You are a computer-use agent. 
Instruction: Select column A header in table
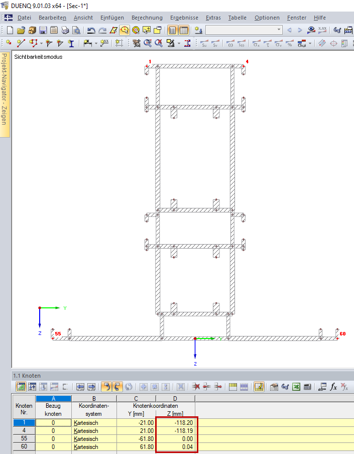point(54,399)
